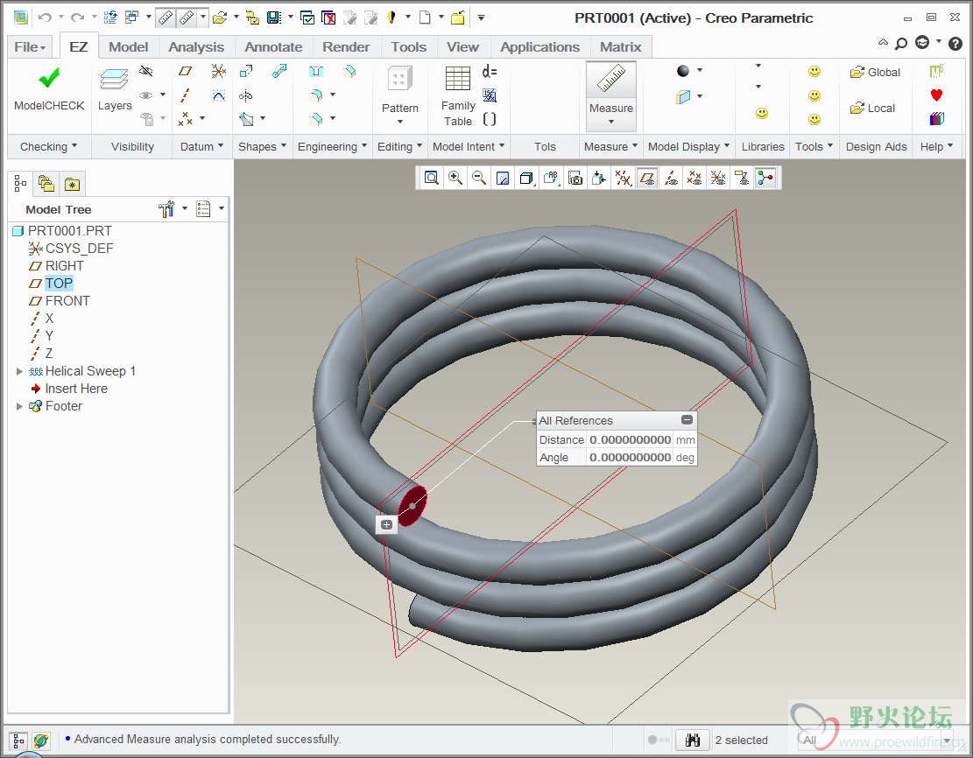This screenshot has height=758, width=973.
Task: Expand the Helical Sweep 1 tree node
Action: [19, 371]
